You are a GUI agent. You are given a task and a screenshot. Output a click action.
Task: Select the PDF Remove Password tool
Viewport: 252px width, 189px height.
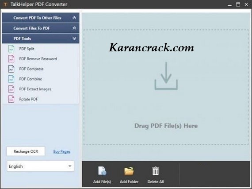pyautogui.click(x=38, y=59)
